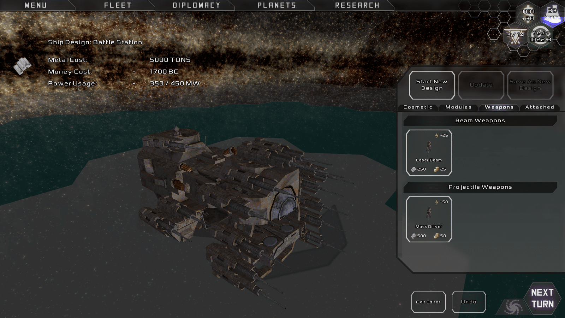Click the Start New Design button

[x=432, y=85]
